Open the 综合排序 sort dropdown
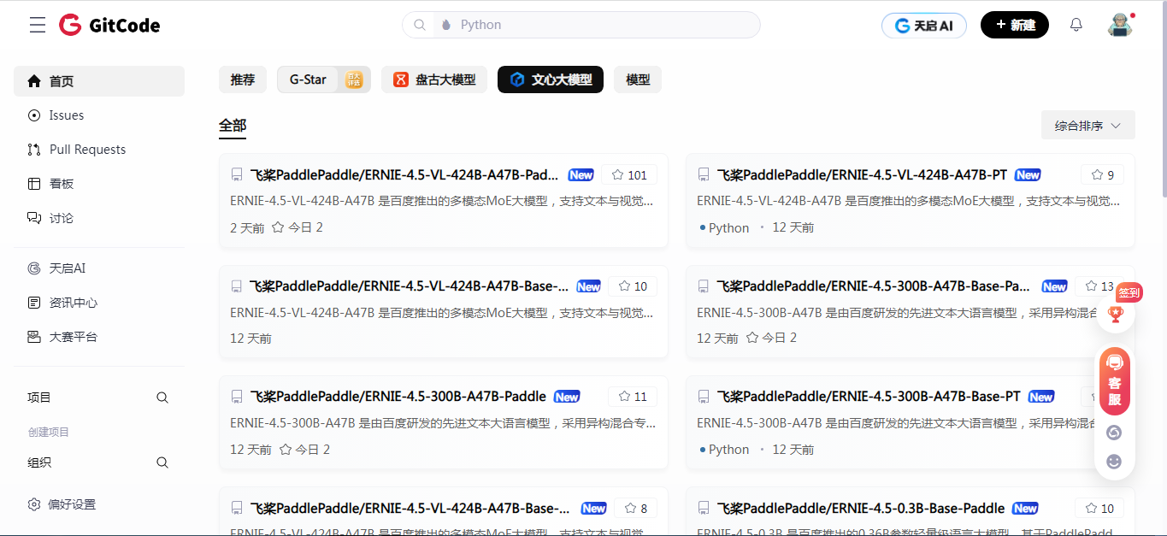 point(1087,126)
